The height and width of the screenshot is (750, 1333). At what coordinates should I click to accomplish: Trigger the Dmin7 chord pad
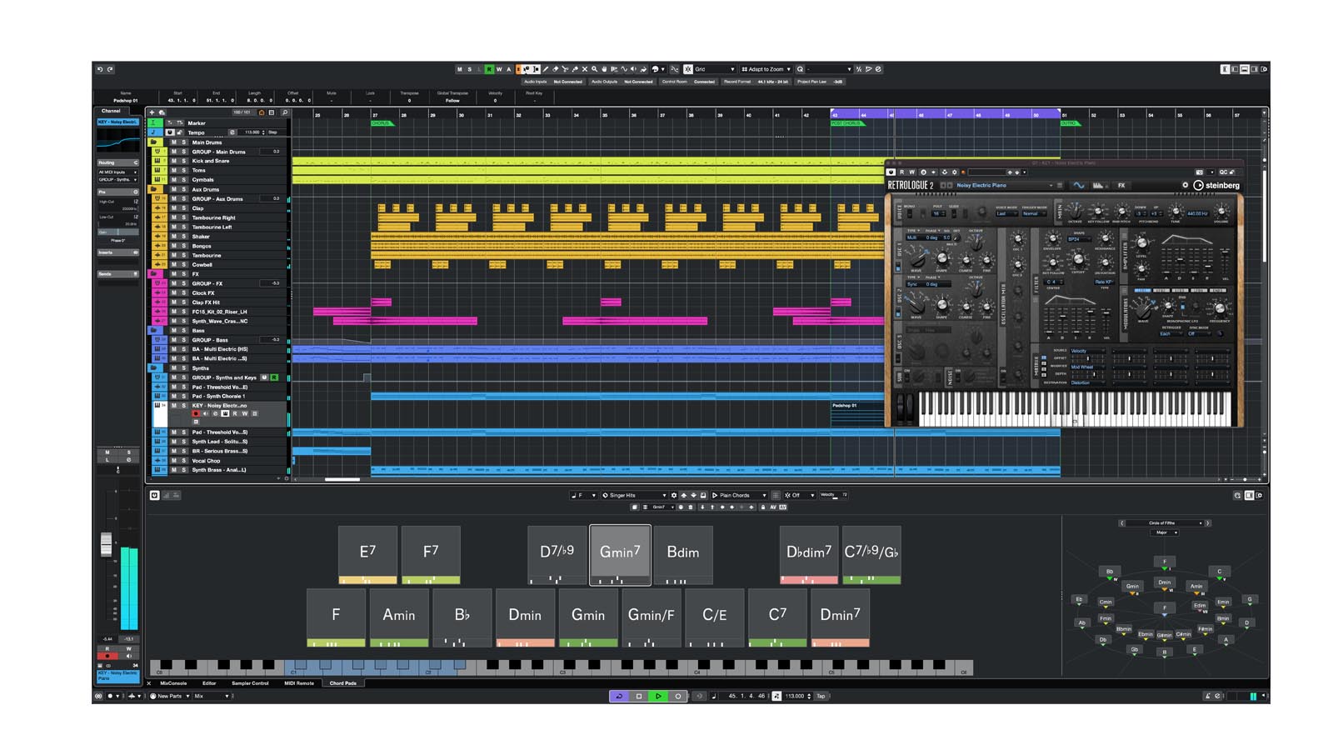coord(840,617)
